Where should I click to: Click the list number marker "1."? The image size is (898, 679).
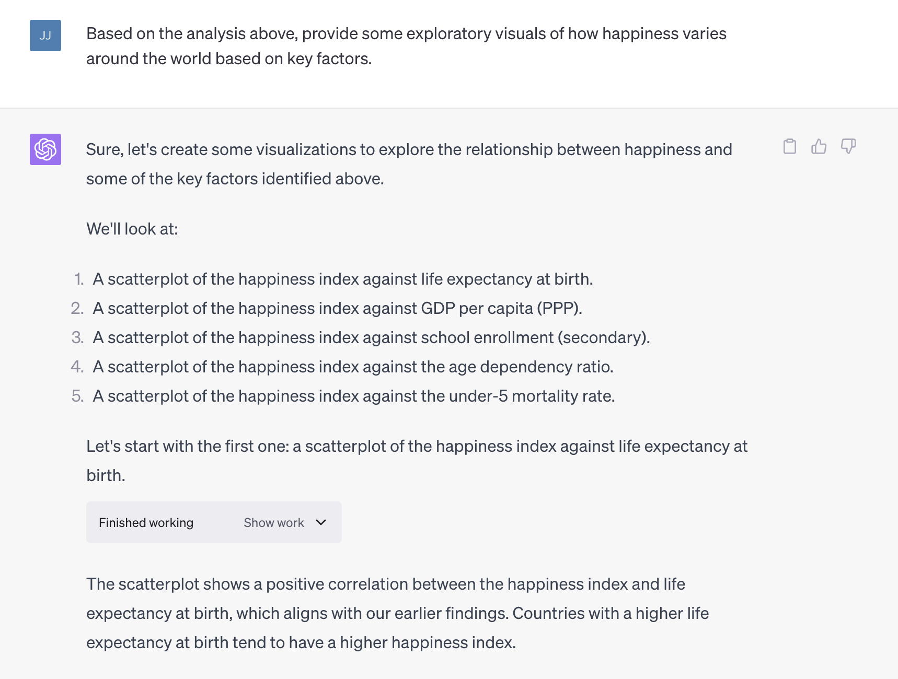79,279
